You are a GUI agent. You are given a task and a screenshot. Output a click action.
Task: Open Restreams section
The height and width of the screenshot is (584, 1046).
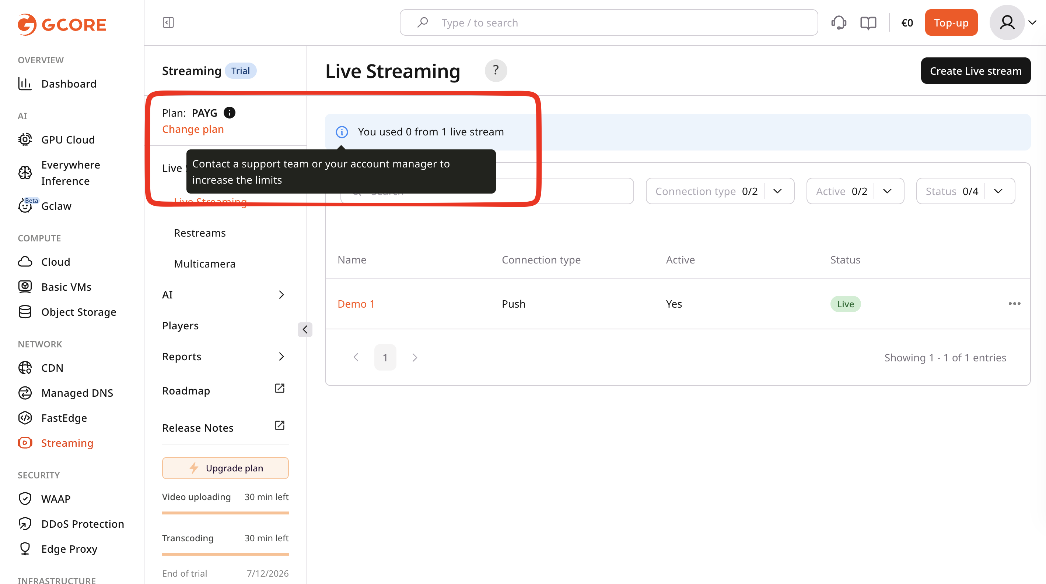tap(200, 233)
